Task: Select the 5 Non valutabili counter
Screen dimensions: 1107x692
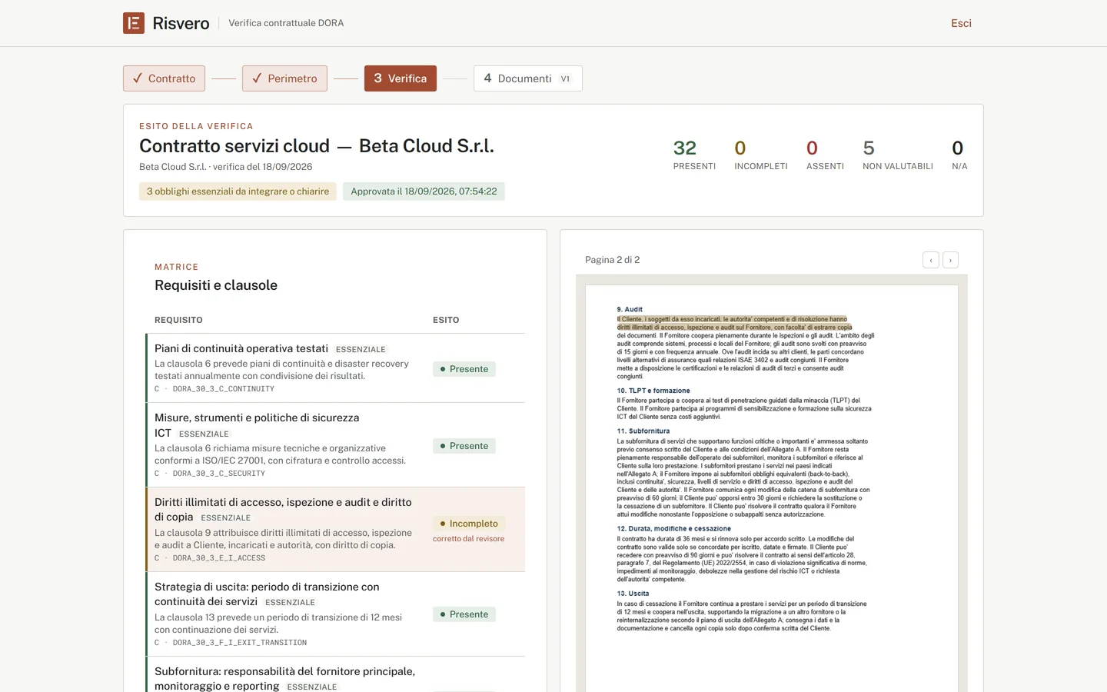Action: [898, 155]
